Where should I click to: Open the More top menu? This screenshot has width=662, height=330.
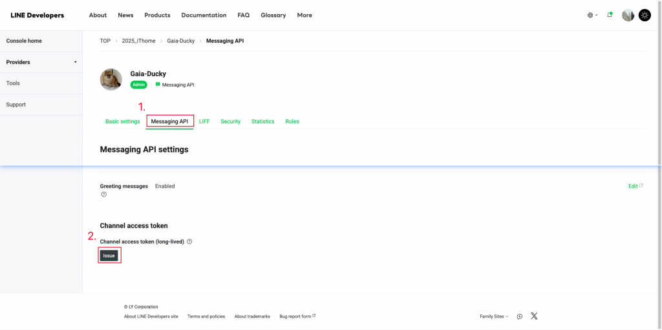click(x=304, y=15)
